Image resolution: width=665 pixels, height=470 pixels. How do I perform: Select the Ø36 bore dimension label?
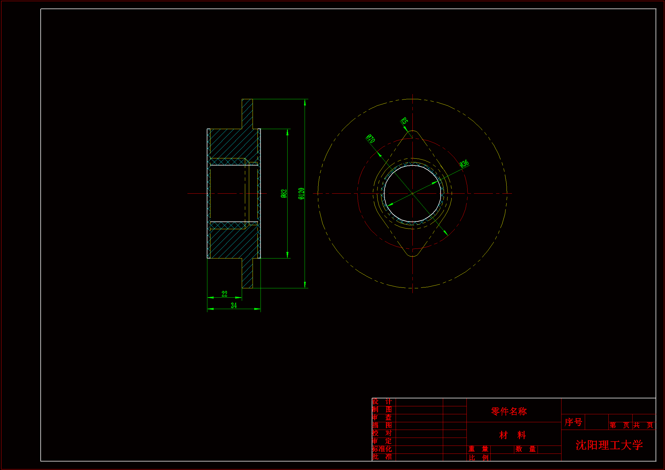pos(464,163)
